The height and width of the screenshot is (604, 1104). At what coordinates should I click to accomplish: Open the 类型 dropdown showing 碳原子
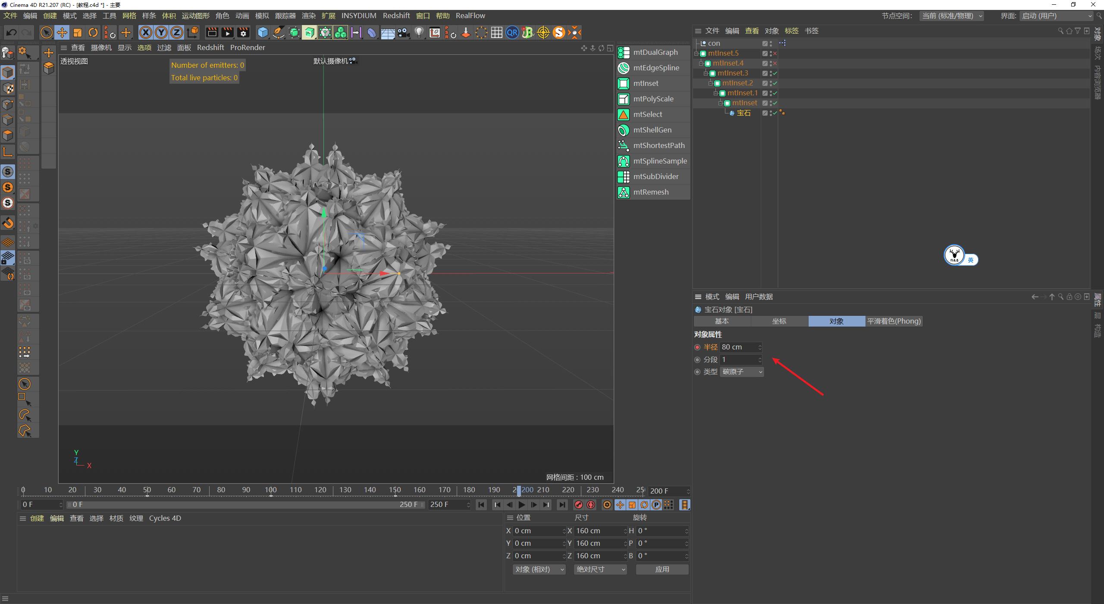pyautogui.click(x=741, y=371)
